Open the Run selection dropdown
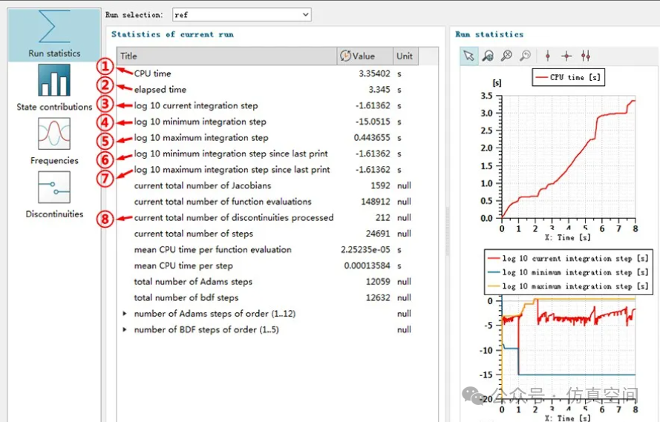The width and height of the screenshot is (660, 422). pyautogui.click(x=241, y=15)
